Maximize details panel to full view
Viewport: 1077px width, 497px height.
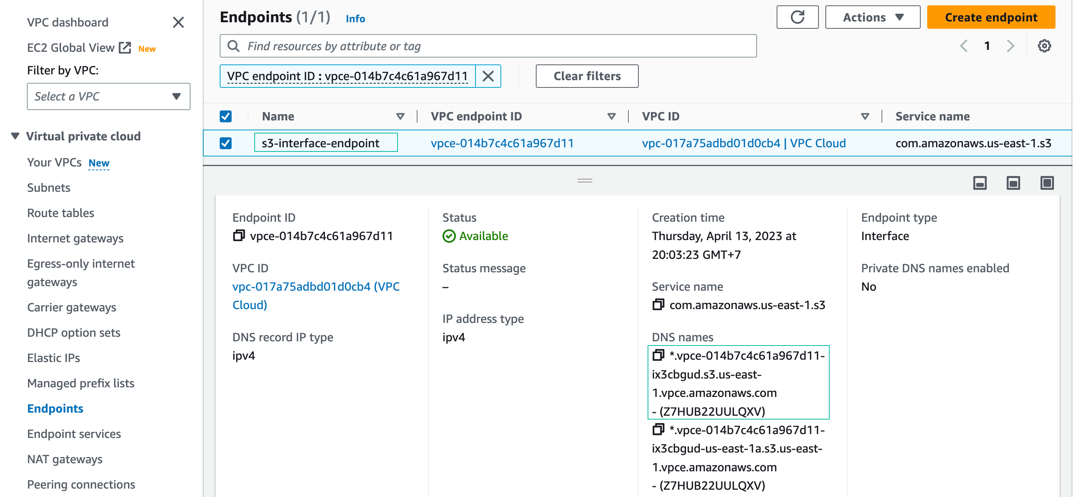pyautogui.click(x=1047, y=183)
